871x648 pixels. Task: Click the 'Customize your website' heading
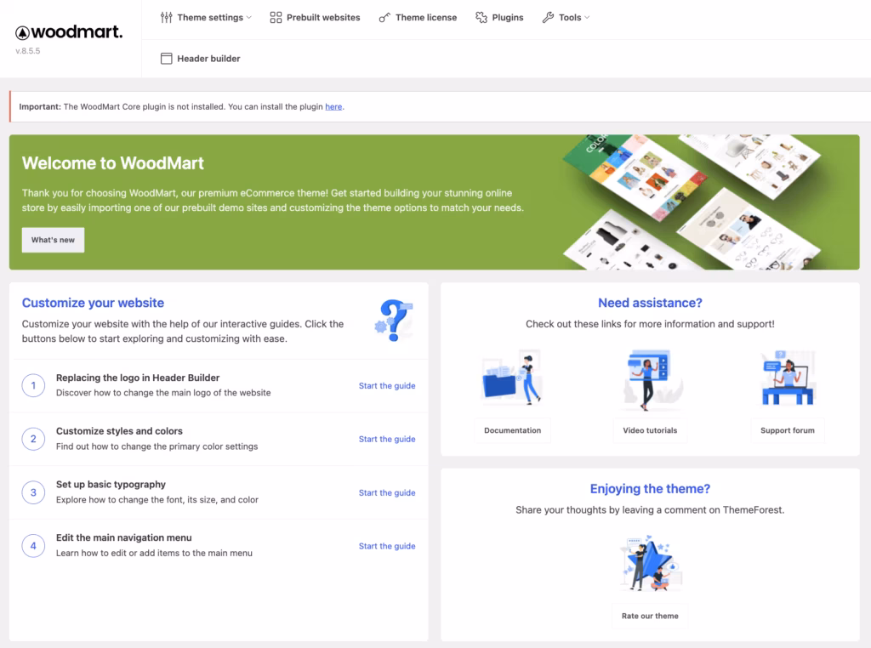(93, 303)
